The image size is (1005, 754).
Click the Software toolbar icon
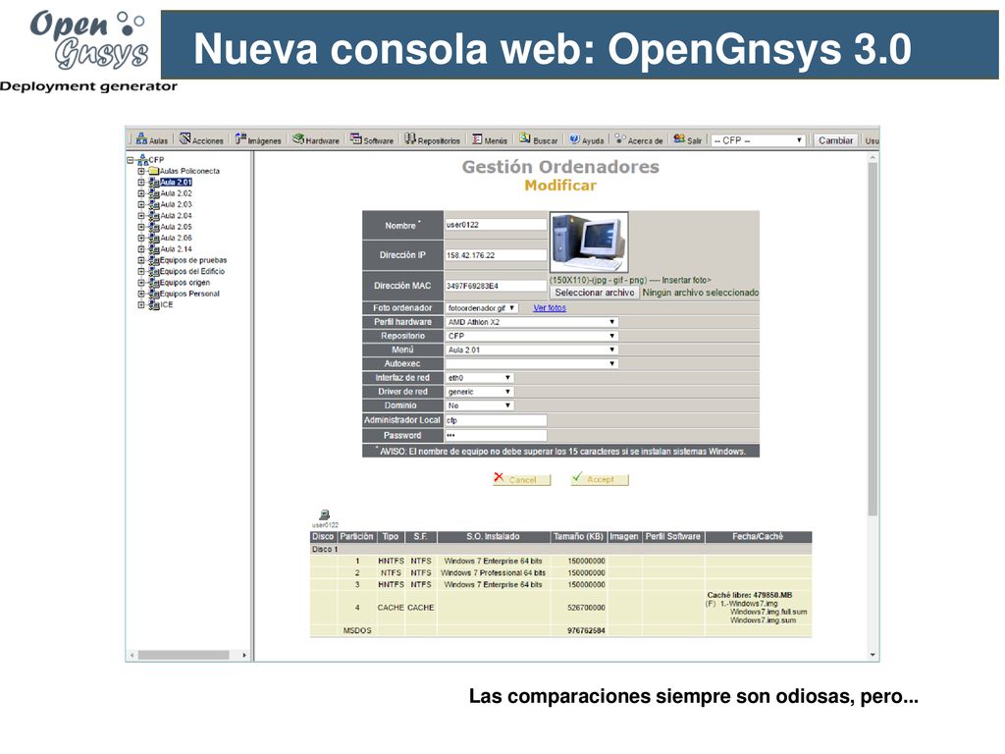point(355,138)
